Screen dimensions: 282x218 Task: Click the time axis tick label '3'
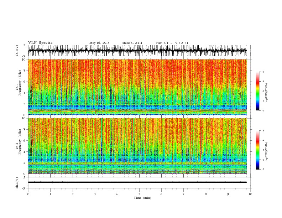[x=95, y=194]
